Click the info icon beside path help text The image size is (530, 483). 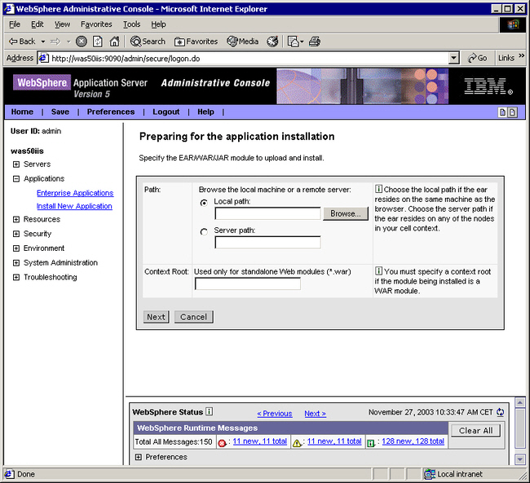[378, 189]
